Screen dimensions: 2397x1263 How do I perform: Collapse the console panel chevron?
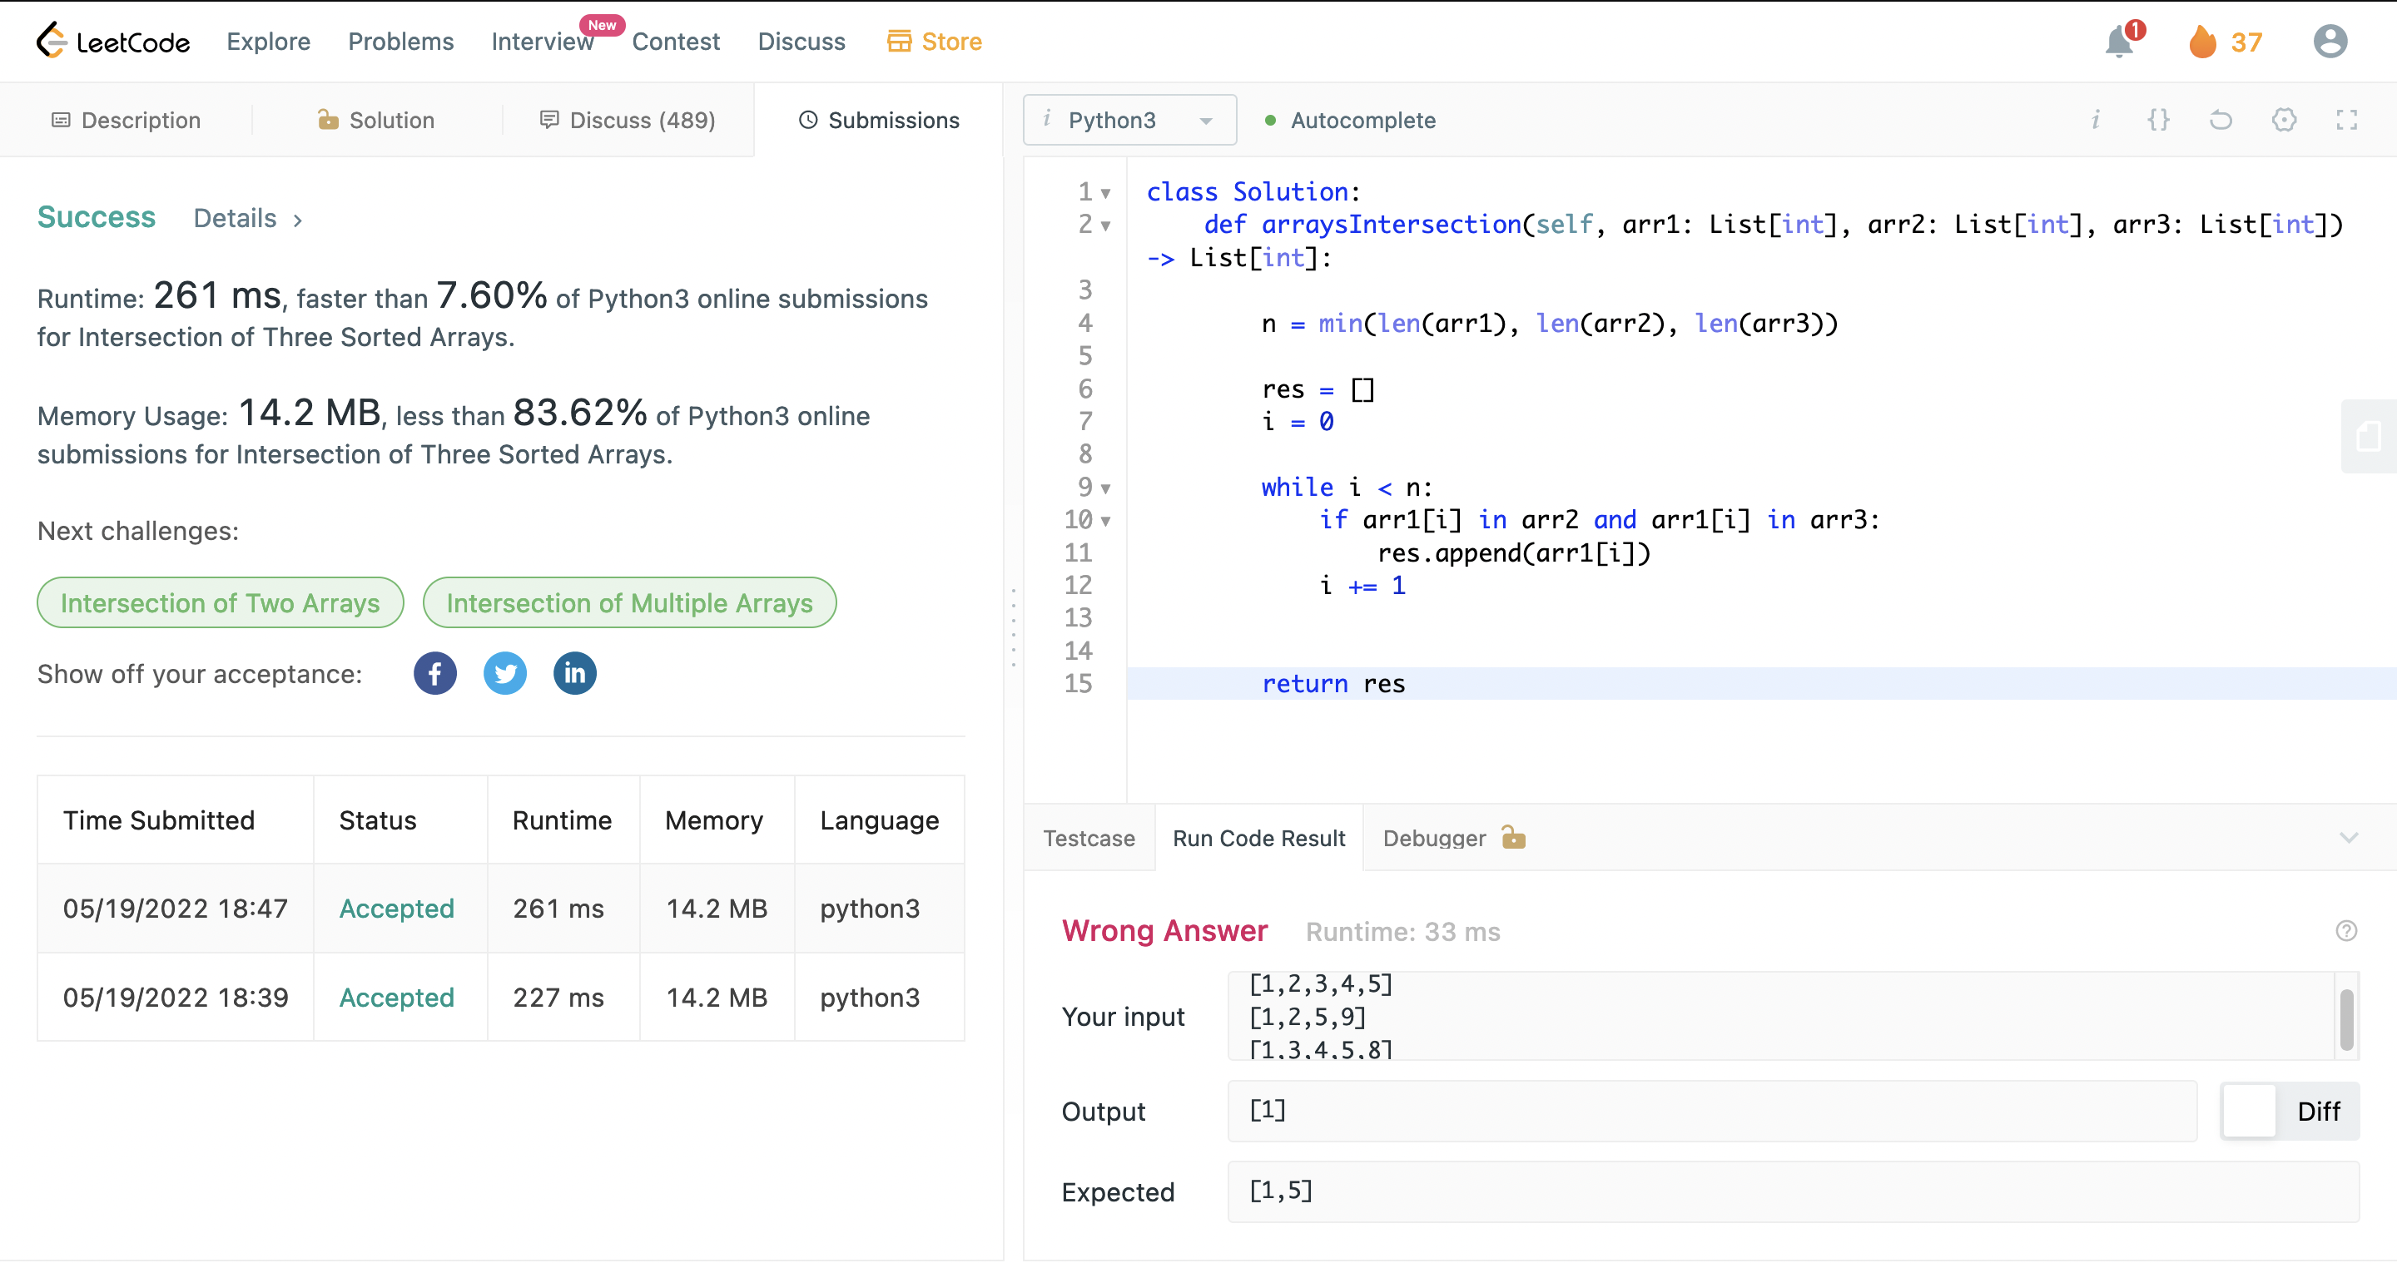click(2348, 838)
